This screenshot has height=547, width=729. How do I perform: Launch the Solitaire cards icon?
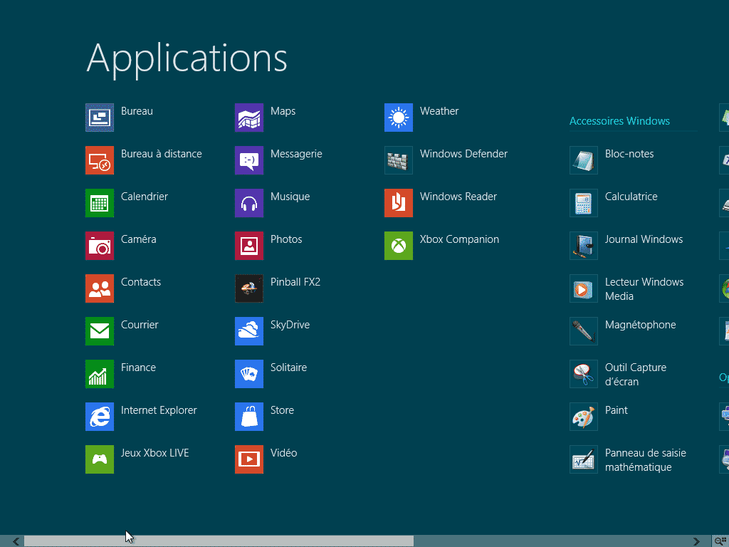pos(249,374)
